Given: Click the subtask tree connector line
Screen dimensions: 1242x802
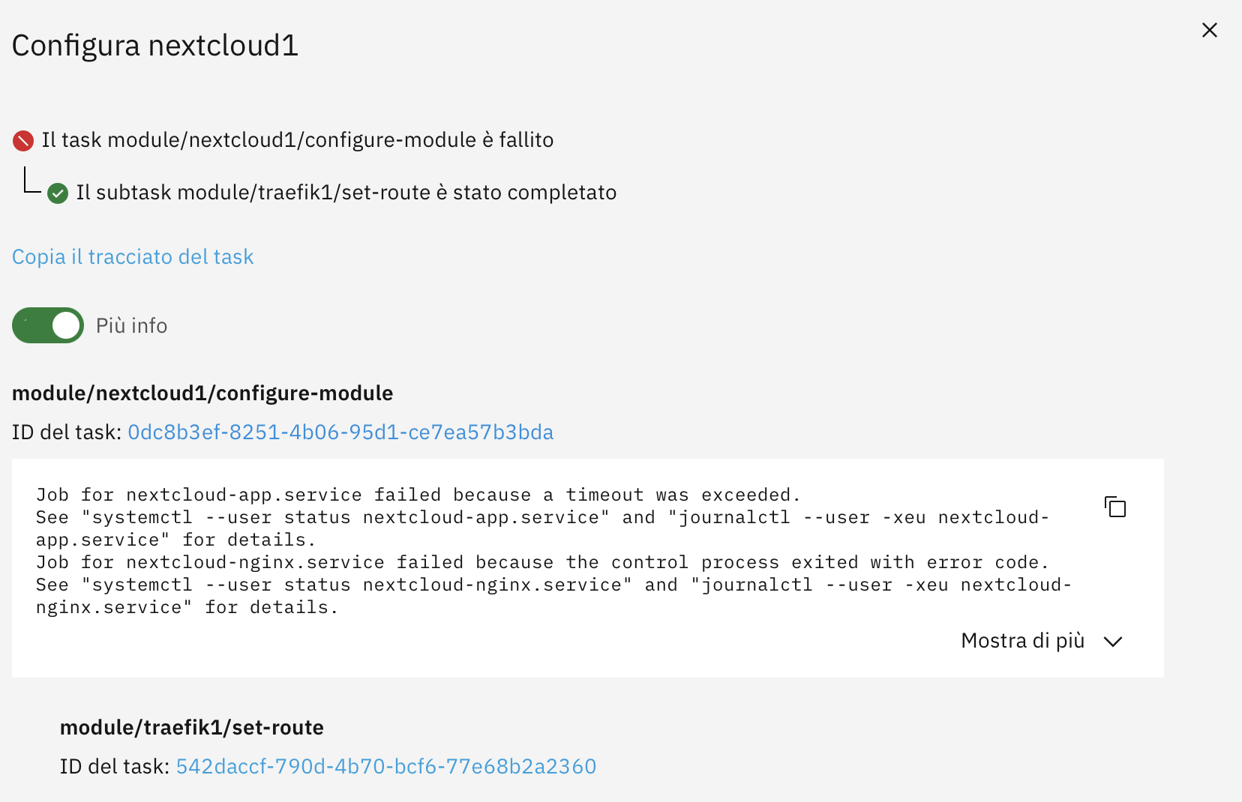Looking at the screenshot, I should coord(31,180).
